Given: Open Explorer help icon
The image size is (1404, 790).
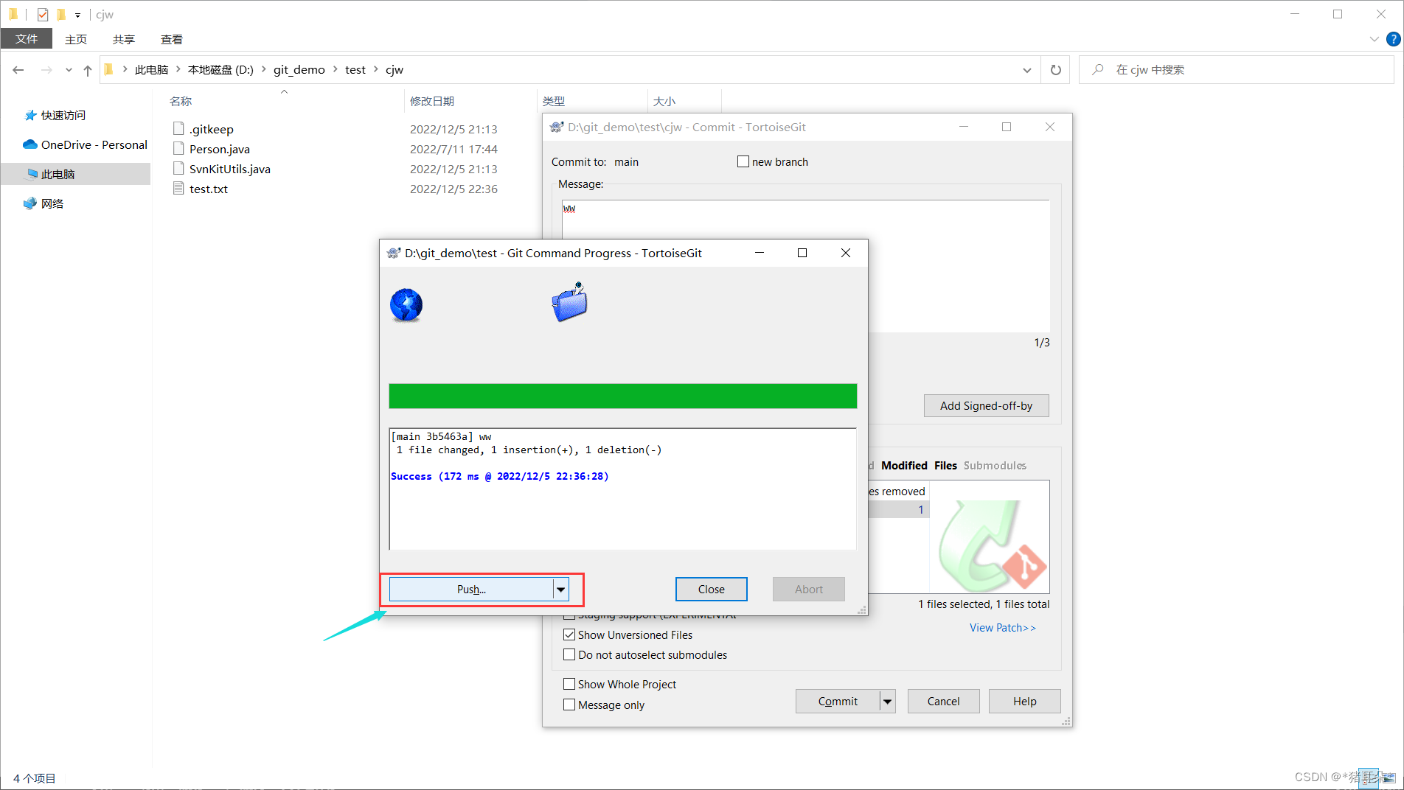Looking at the screenshot, I should point(1393,38).
